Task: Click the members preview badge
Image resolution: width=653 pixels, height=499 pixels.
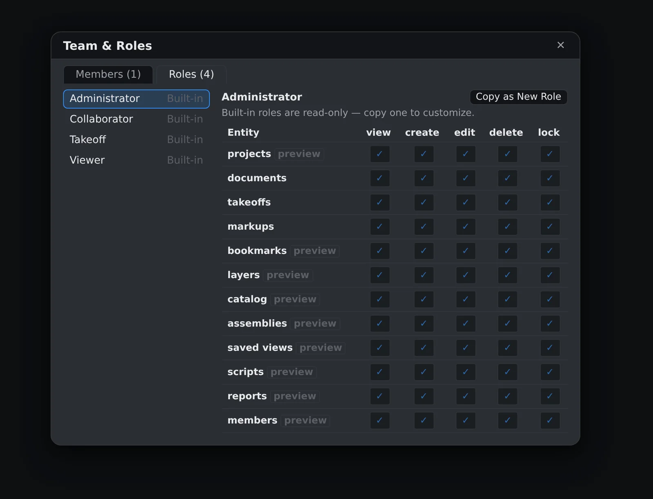Action: [305, 421]
